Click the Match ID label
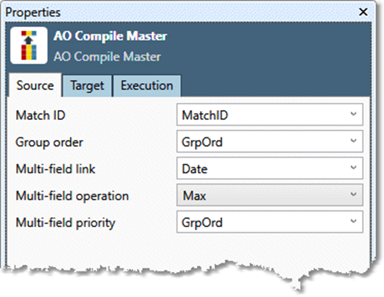The height and width of the screenshot is (297, 384). click(x=40, y=115)
